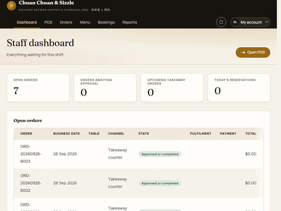Click the Chuan Chuan & Sizzle title
Image resolution: width=281 pixels, height=211 pixels.
(46, 3)
